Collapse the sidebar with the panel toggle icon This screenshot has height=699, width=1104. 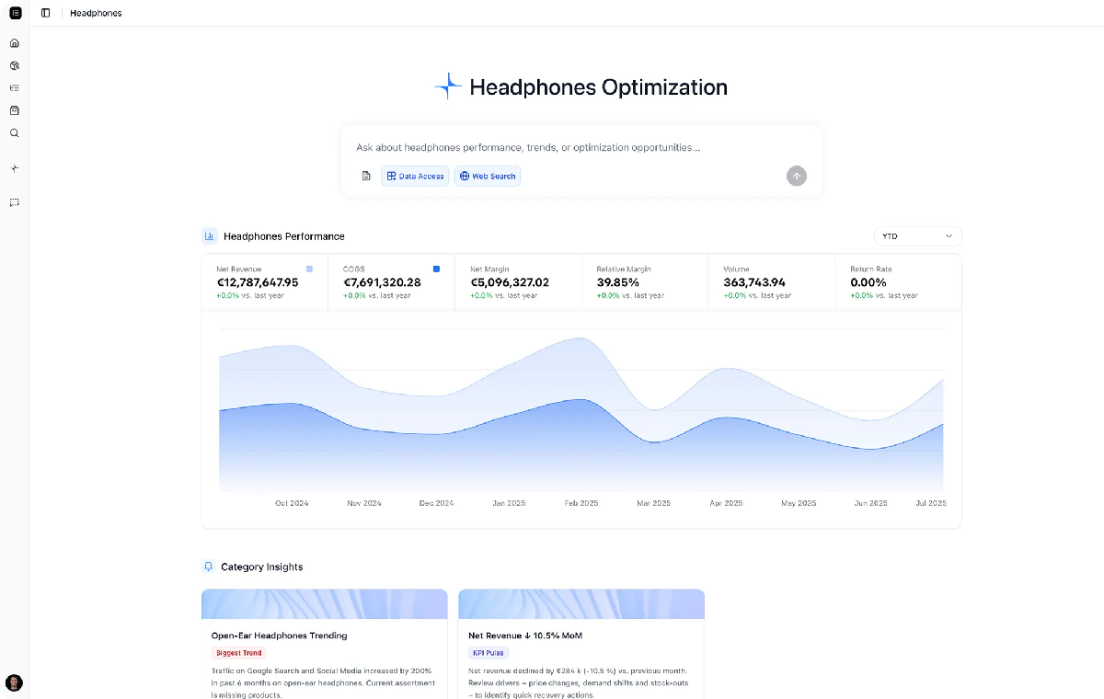point(46,13)
